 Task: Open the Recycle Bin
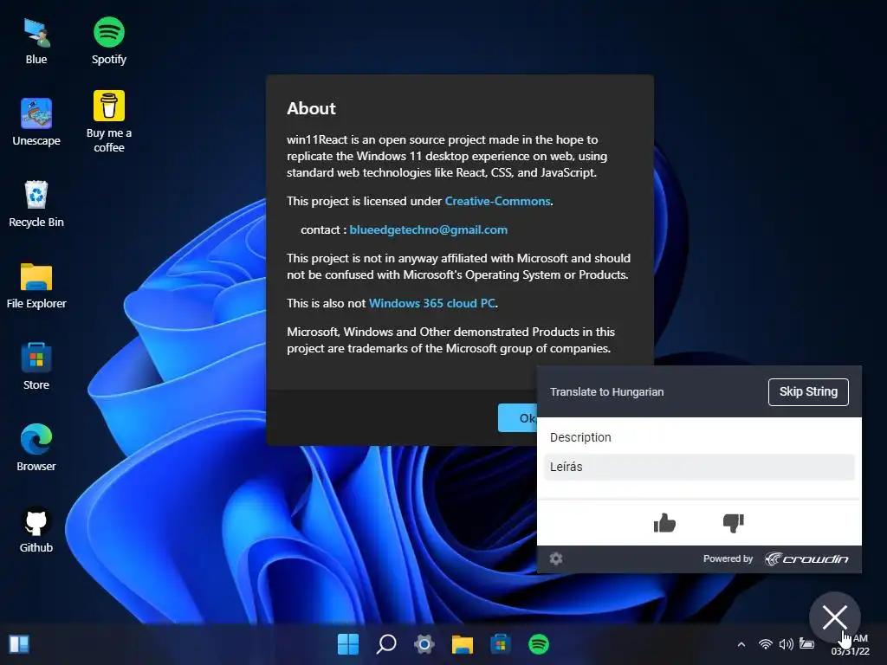(x=36, y=203)
